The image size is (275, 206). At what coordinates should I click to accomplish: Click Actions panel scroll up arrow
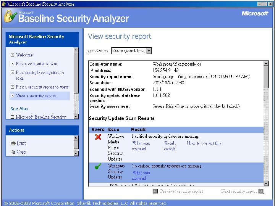coord(76,138)
